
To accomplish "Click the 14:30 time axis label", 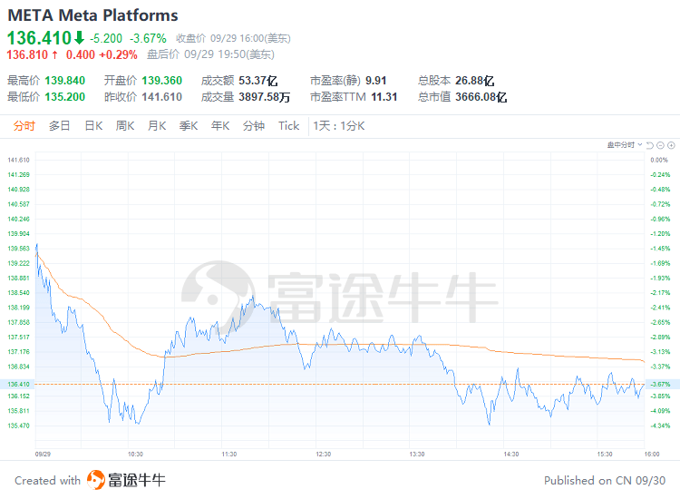I will click(510, 455).
